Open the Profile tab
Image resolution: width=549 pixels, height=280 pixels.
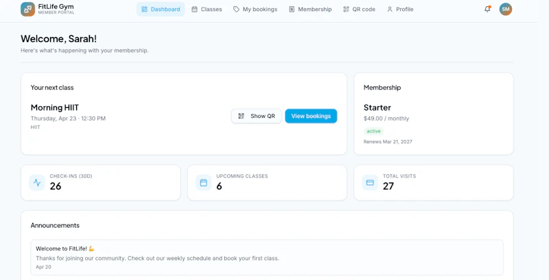pos(400,9)
